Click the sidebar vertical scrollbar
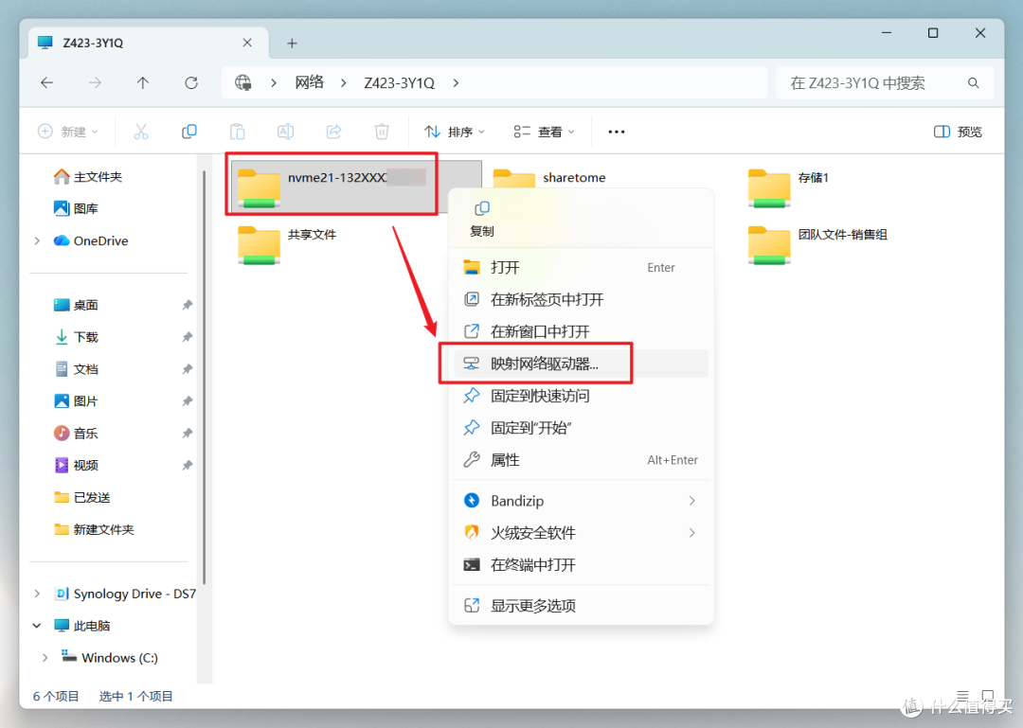The width and height of the screenshot is (1023, 728). coord(205,379)
